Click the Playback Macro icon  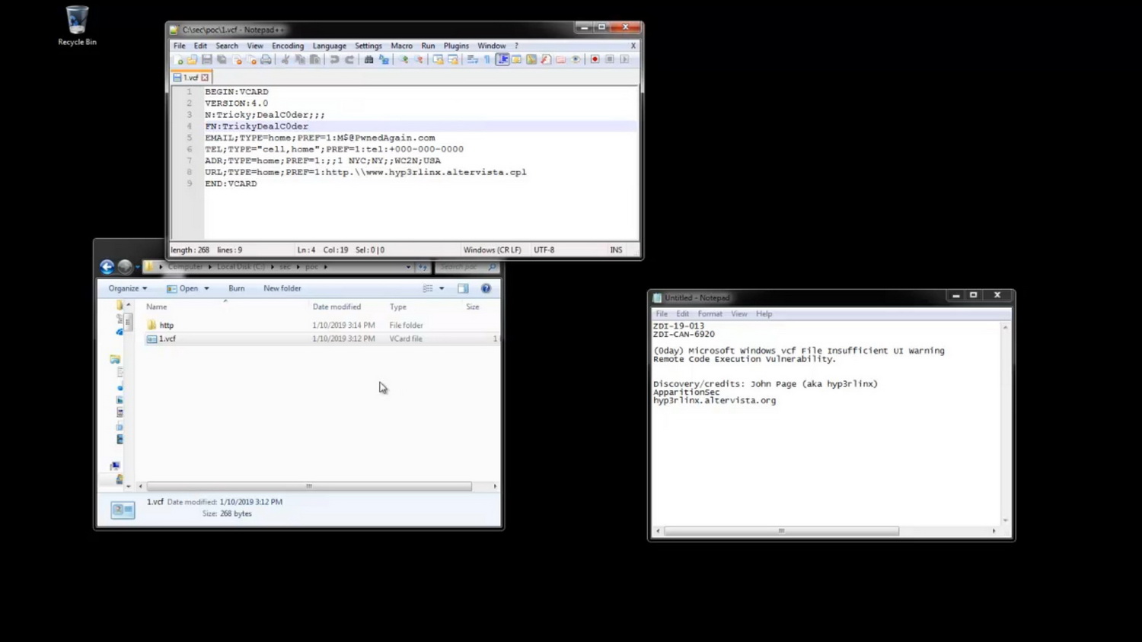[x=624, y=59]
